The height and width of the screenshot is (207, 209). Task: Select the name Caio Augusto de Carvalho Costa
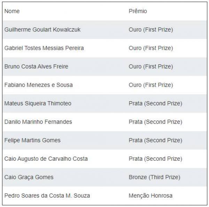pyautogui.click(x=46, y=159)
